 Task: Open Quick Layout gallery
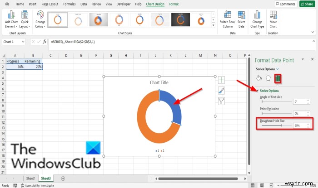[x=25, y=19]
